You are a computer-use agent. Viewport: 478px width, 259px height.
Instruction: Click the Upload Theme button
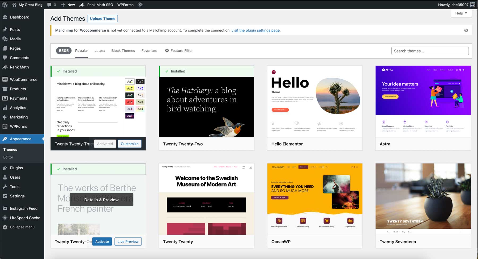tap(103, 19)
